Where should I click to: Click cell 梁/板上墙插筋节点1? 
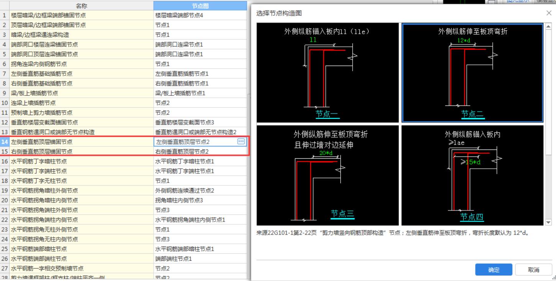[x=200, y=93]
